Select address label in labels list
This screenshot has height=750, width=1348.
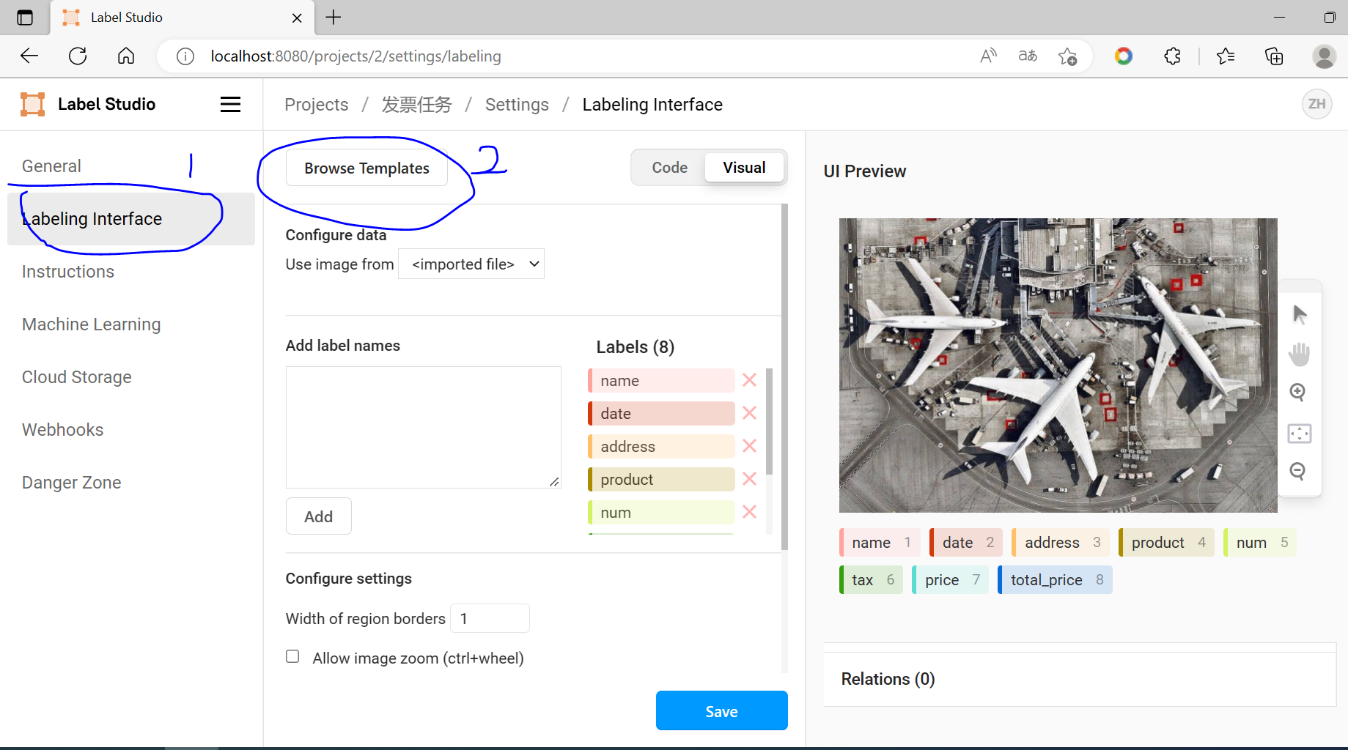coord(661,446)
